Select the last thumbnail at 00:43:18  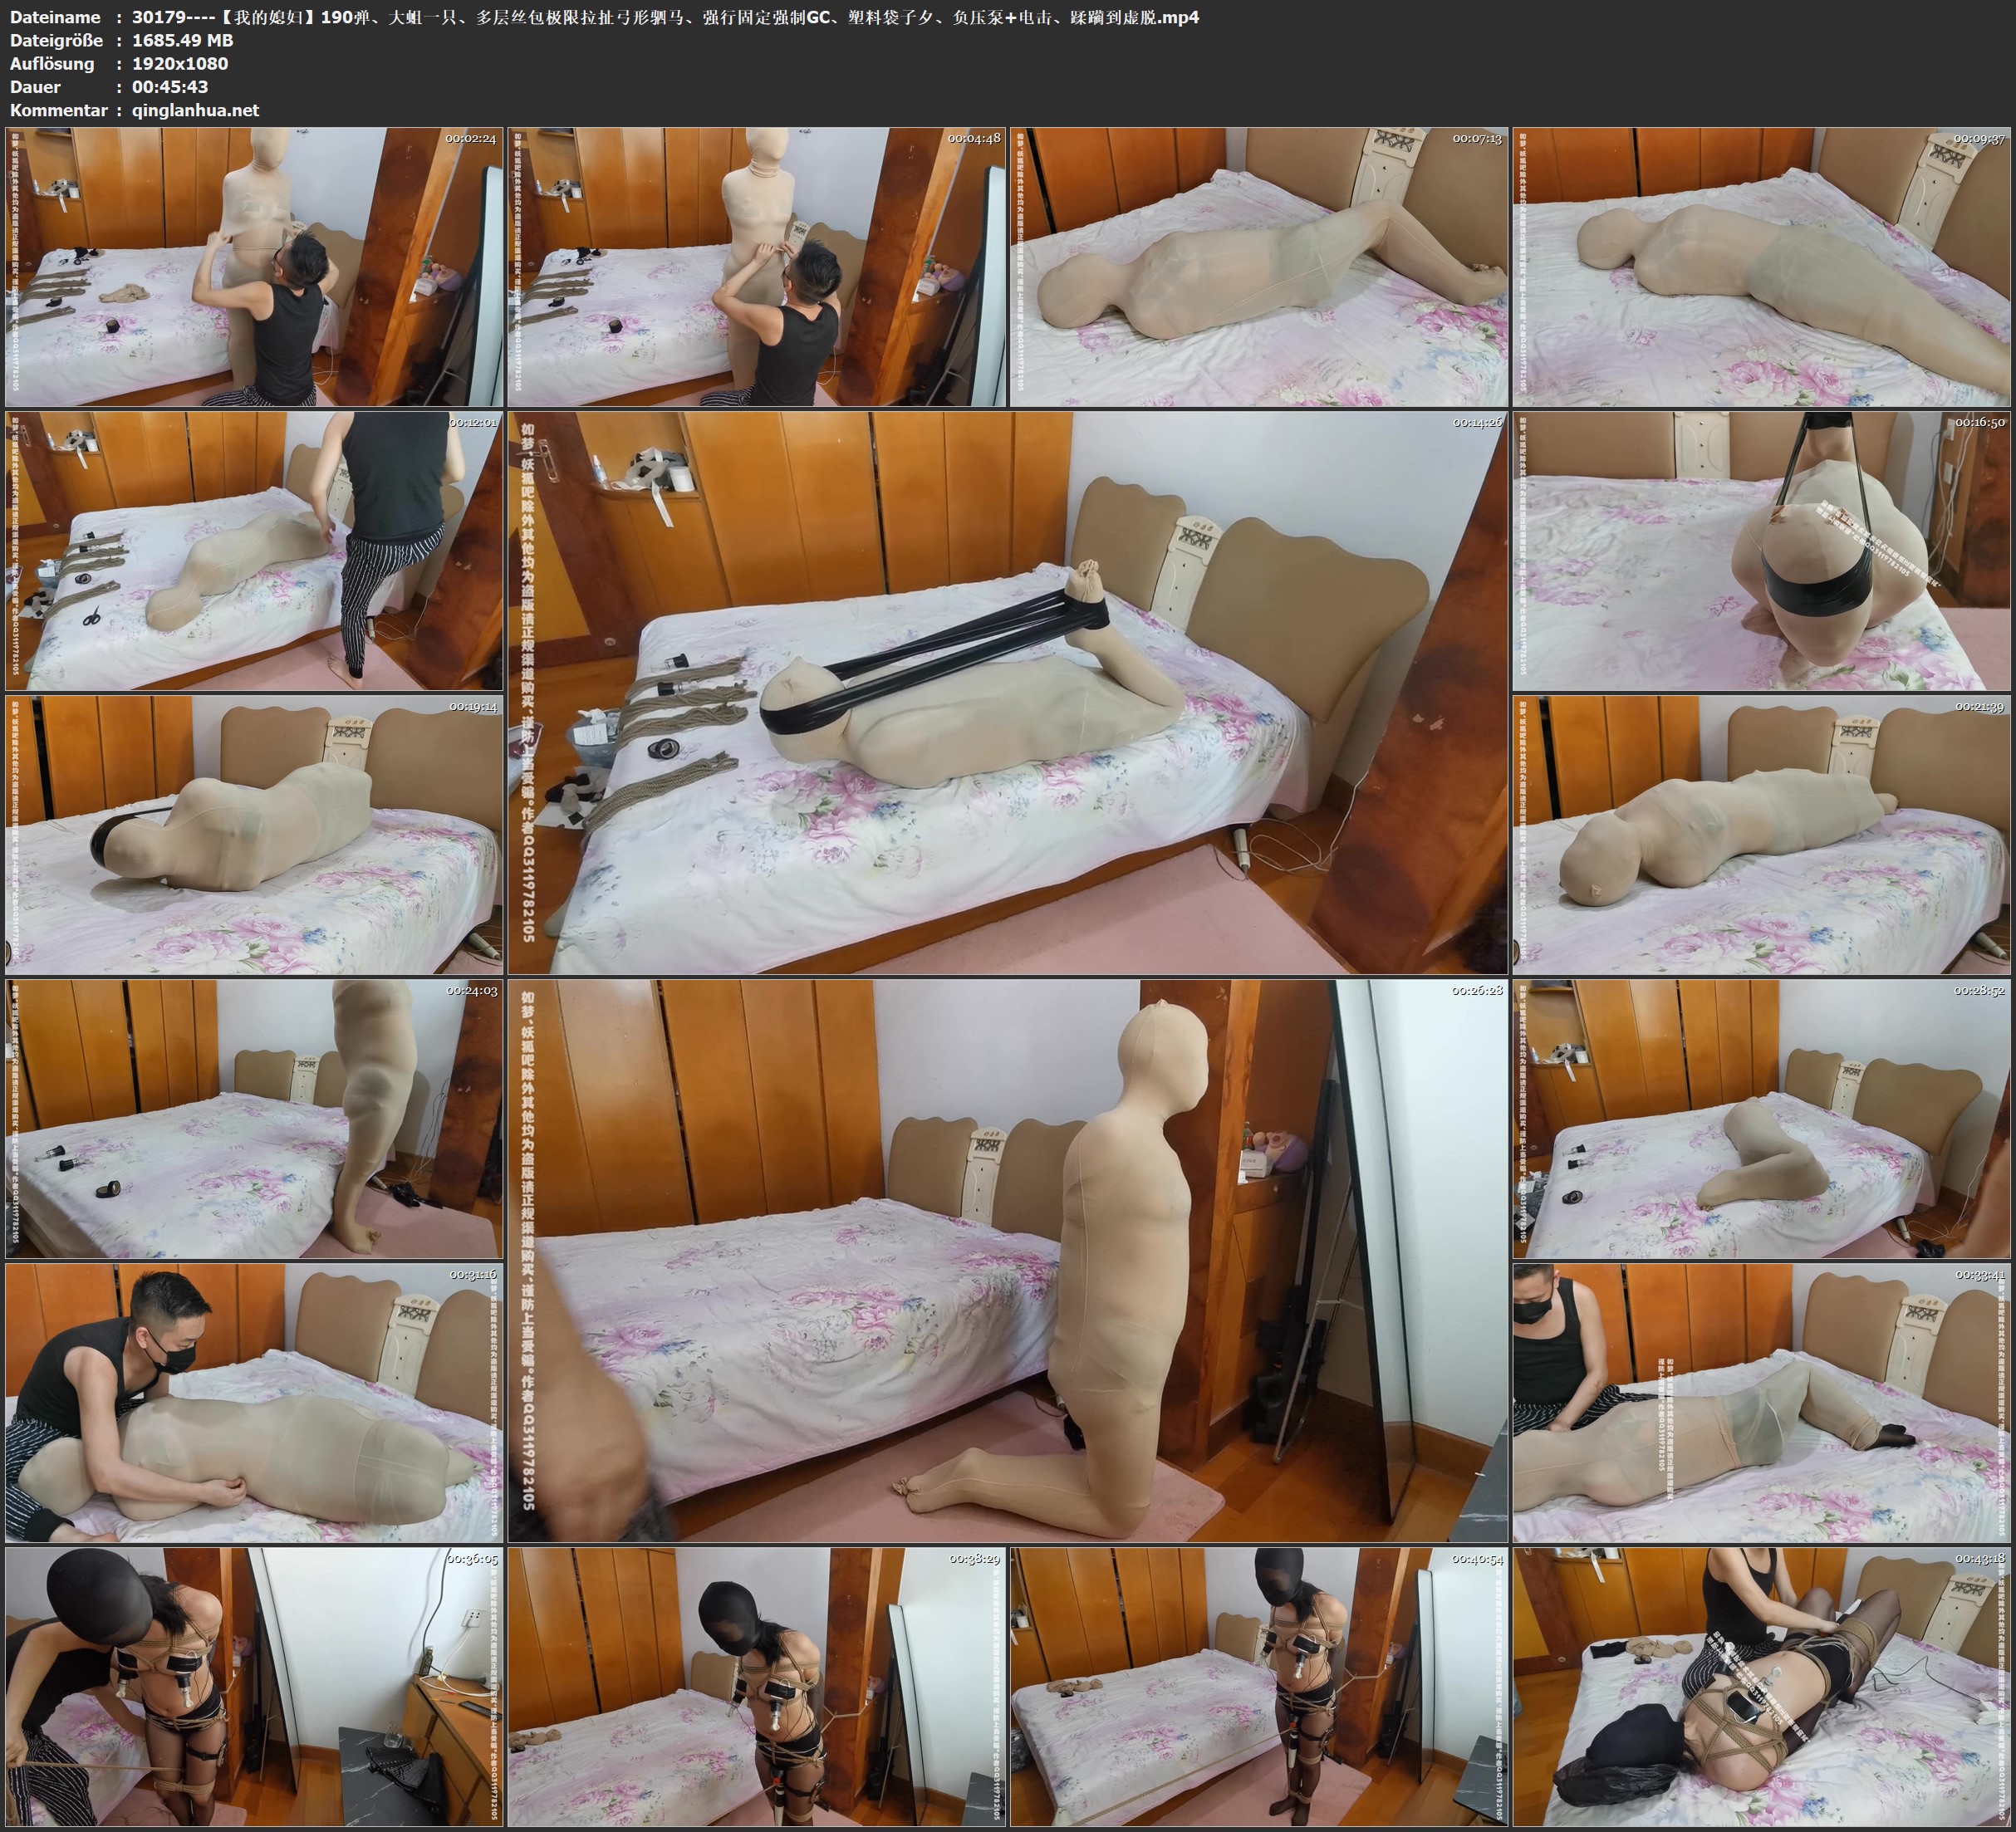(1761, 1687)
